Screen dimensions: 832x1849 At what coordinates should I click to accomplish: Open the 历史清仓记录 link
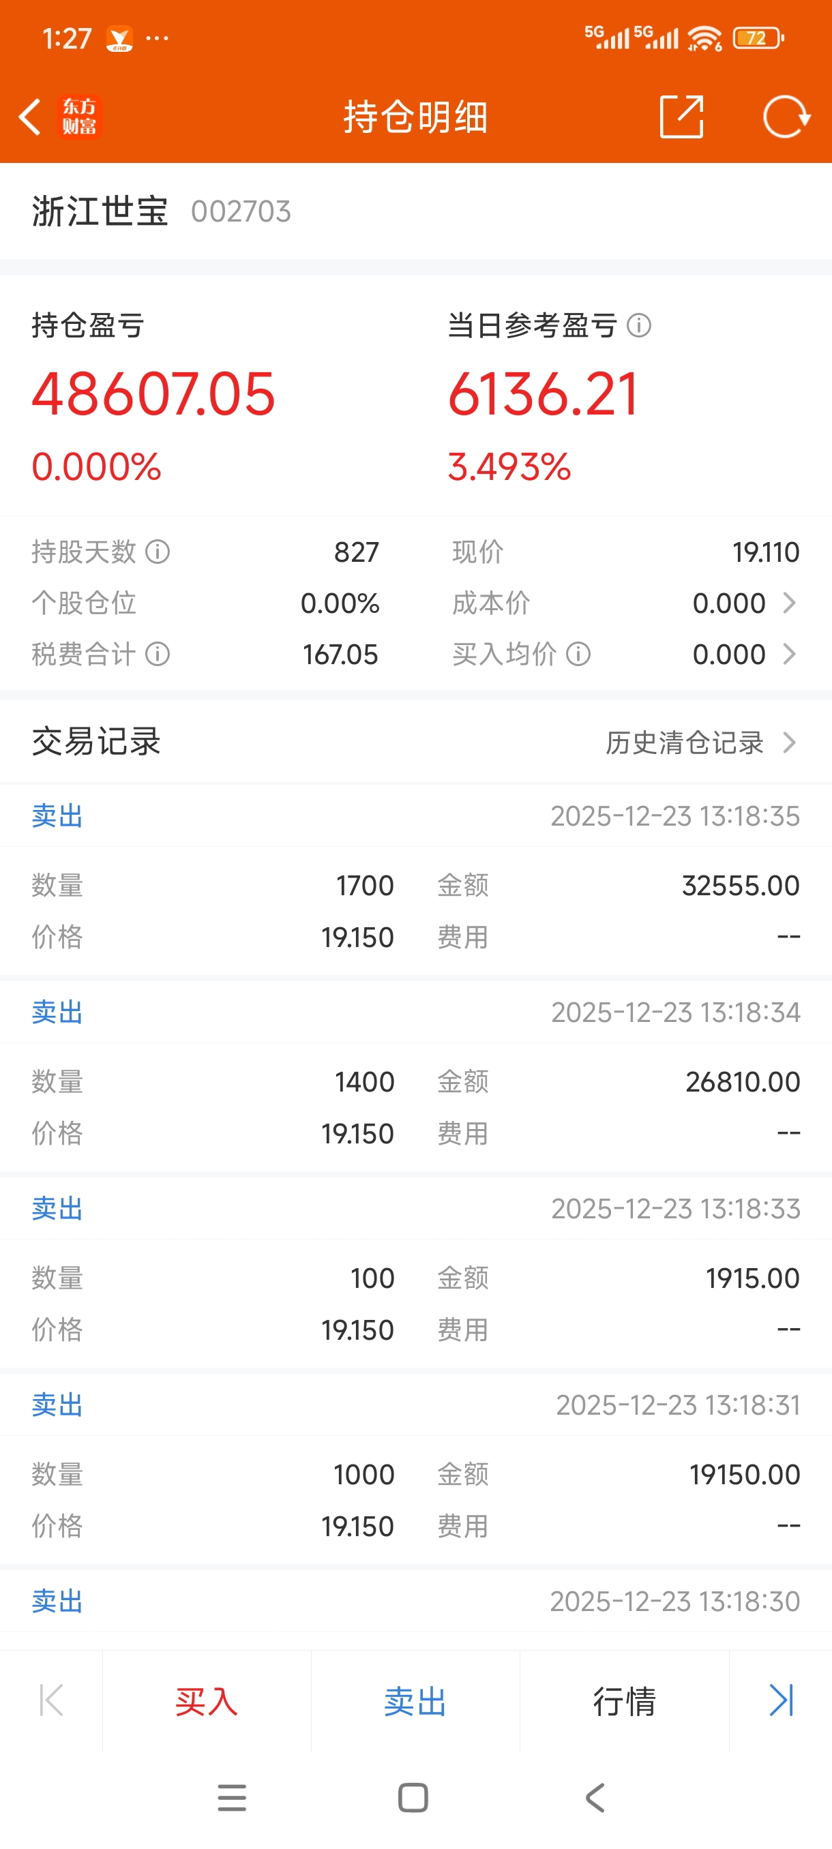click(684, 742)
